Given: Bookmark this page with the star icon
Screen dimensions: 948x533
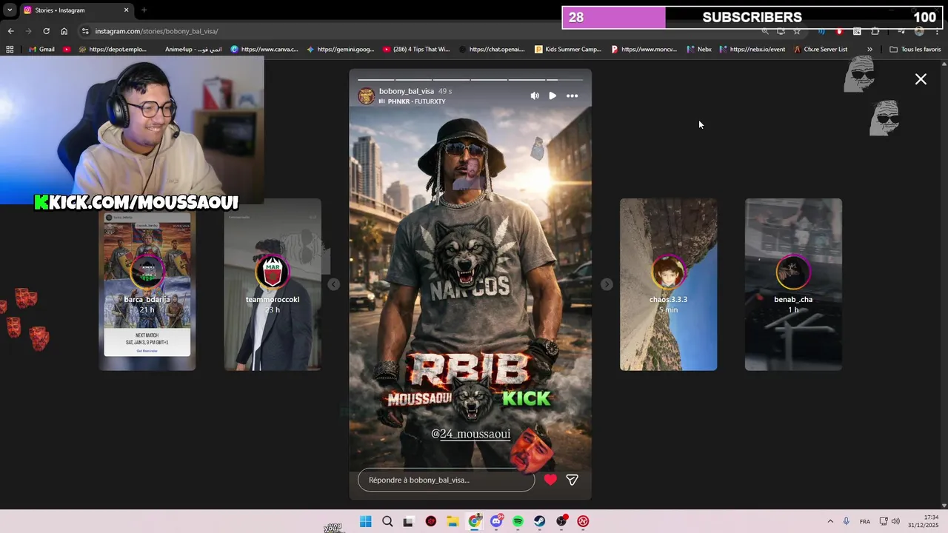Looking at the screenshot, I should point(797,31).
